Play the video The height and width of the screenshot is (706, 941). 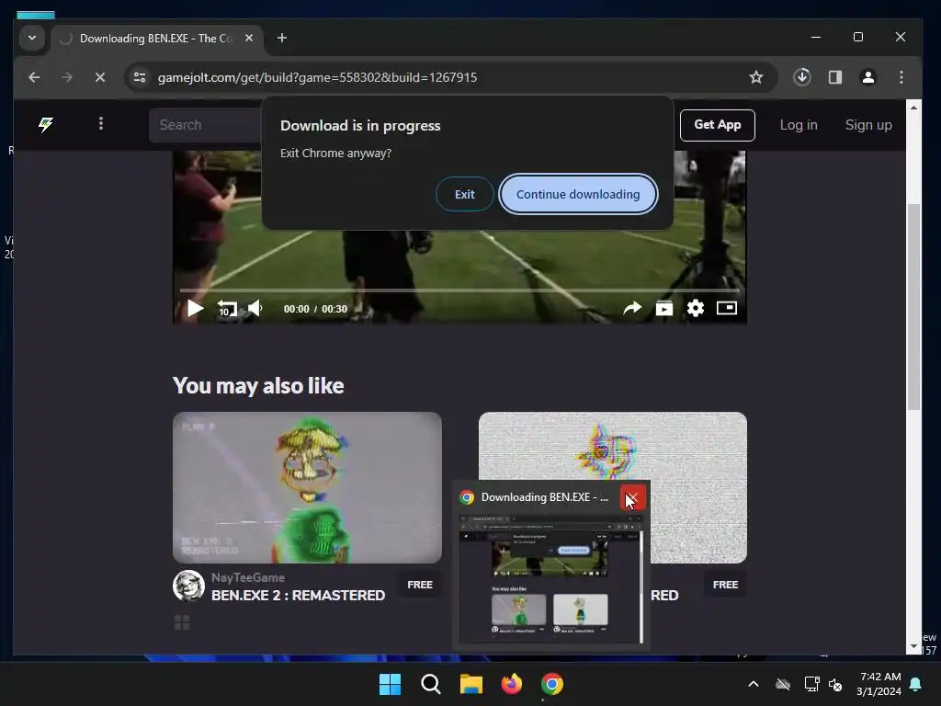(195, 309)
